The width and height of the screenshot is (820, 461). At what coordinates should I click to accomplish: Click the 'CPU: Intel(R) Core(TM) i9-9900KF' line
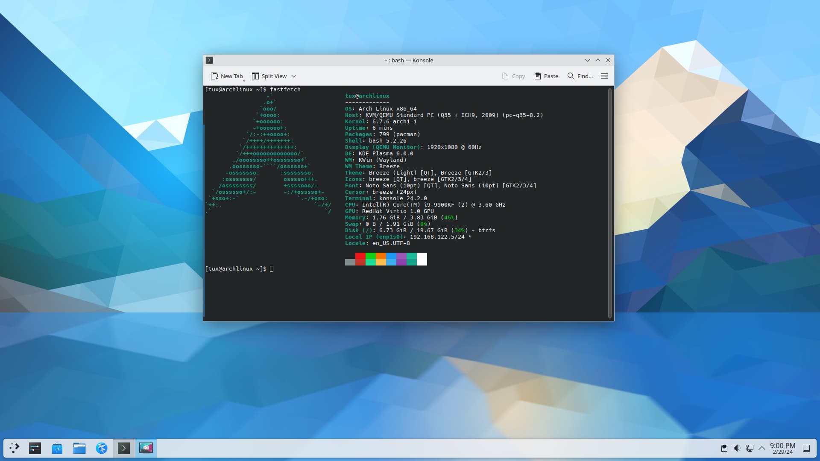(x=425, y=205)
